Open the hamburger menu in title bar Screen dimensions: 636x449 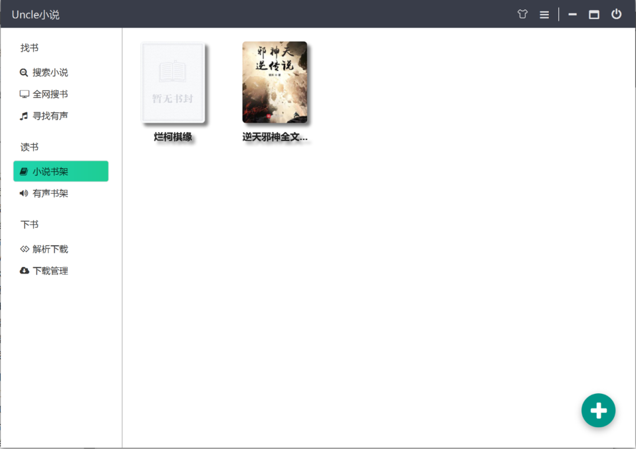(x=544, y=15)
